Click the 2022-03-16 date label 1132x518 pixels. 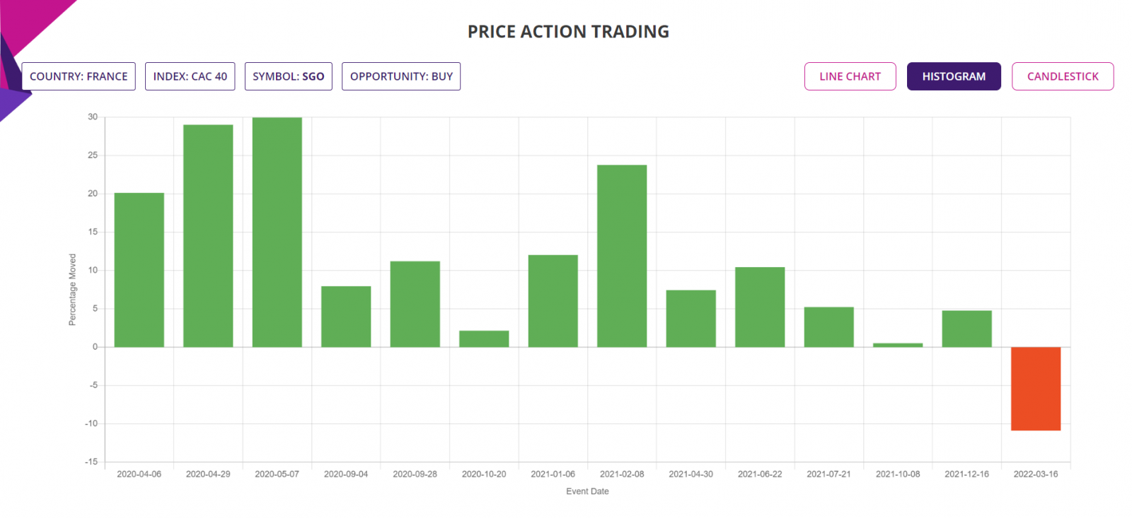click(x=1036, y=474)
